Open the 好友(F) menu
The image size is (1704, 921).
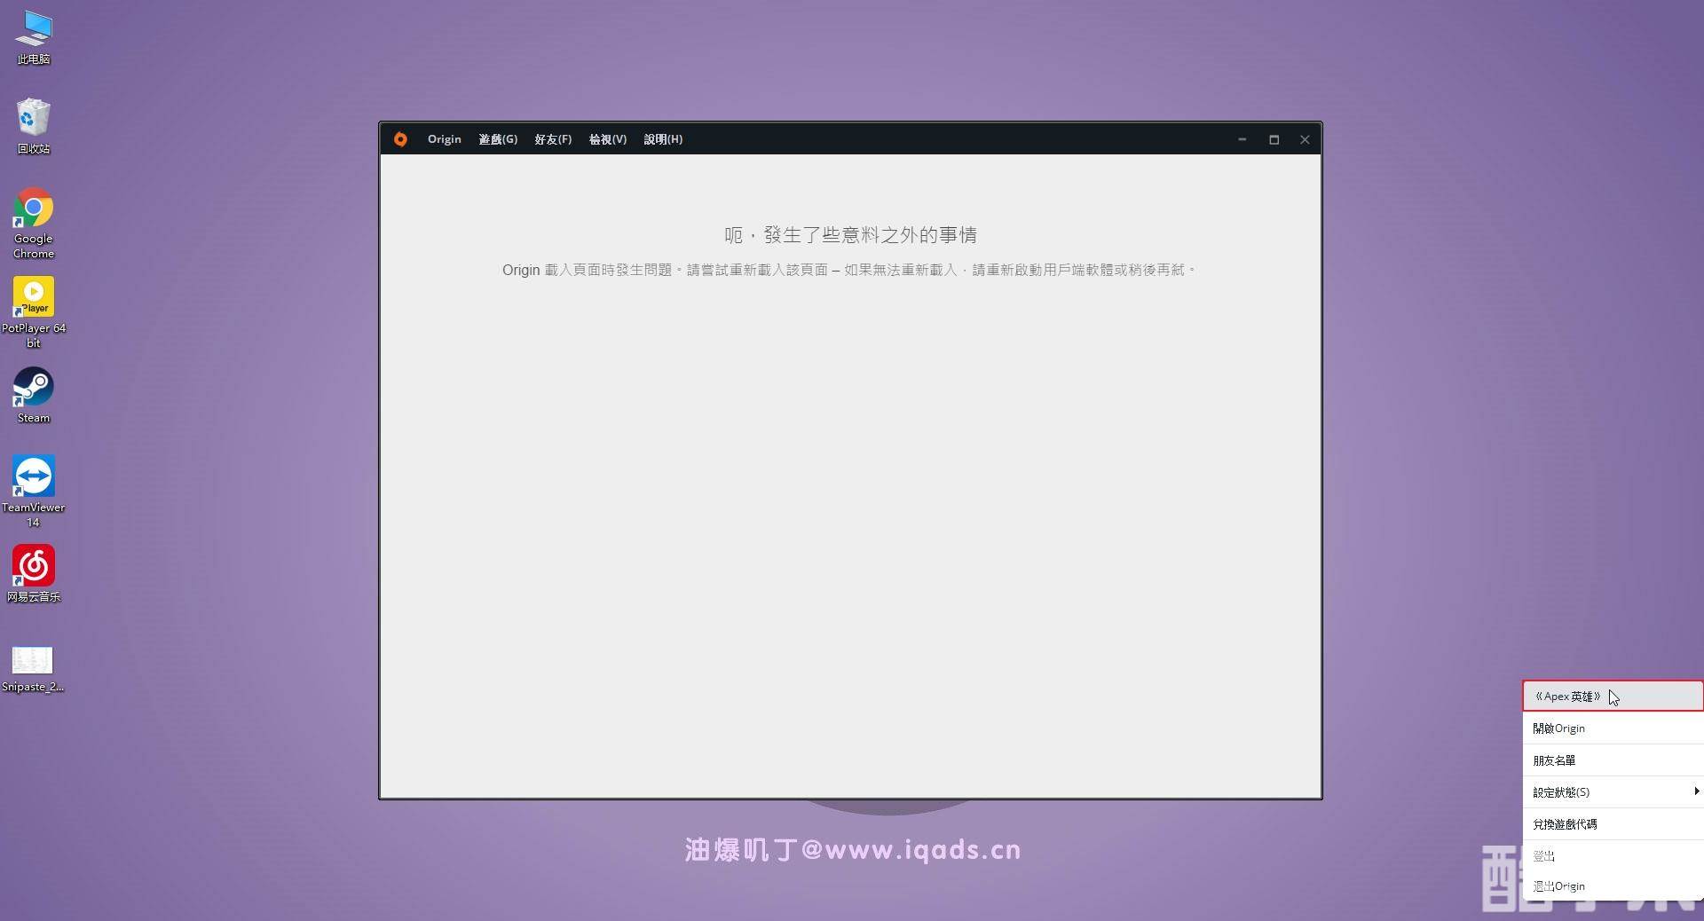553,139
